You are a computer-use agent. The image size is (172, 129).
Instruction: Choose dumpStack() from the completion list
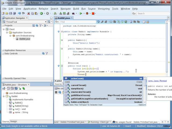(103, 89)
